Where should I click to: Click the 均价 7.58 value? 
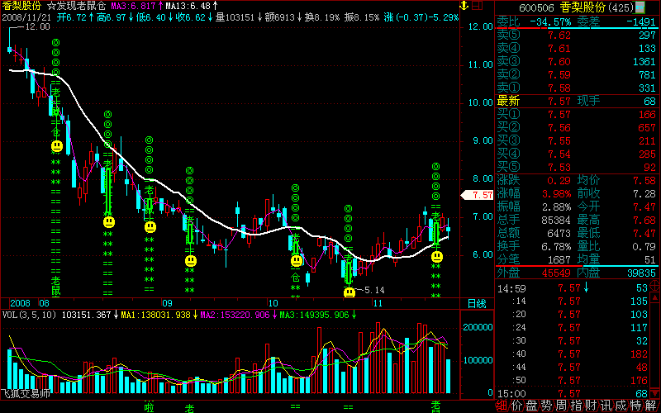click(x=644, y=180)
